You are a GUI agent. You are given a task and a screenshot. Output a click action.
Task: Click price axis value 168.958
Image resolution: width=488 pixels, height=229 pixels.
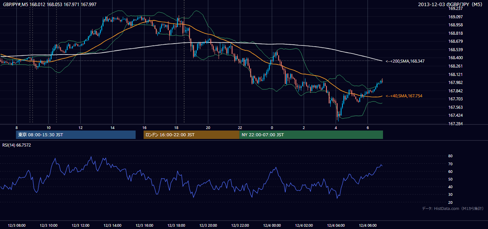click(x=456, y=25)
